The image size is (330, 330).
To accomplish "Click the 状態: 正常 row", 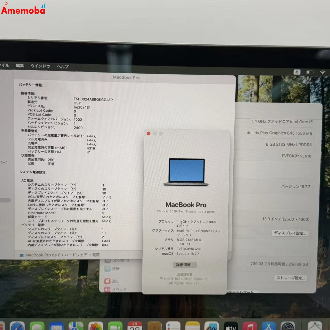I will coord(41,164).
